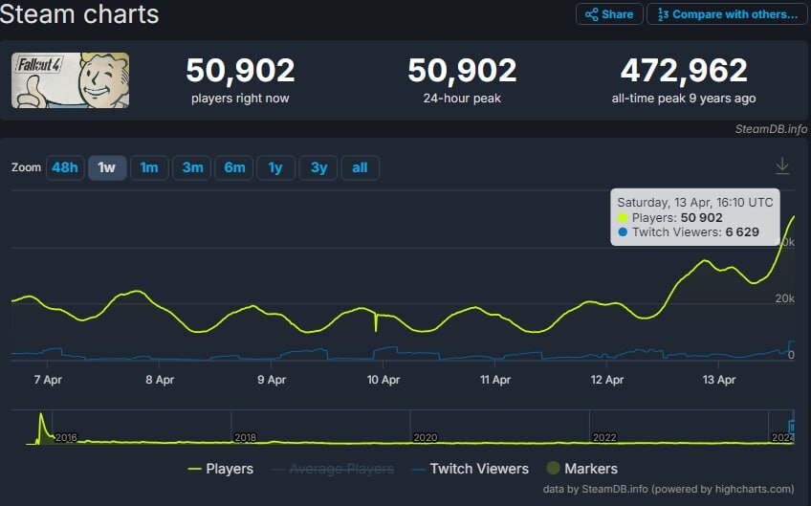Switch zoom to 1m

149,167
